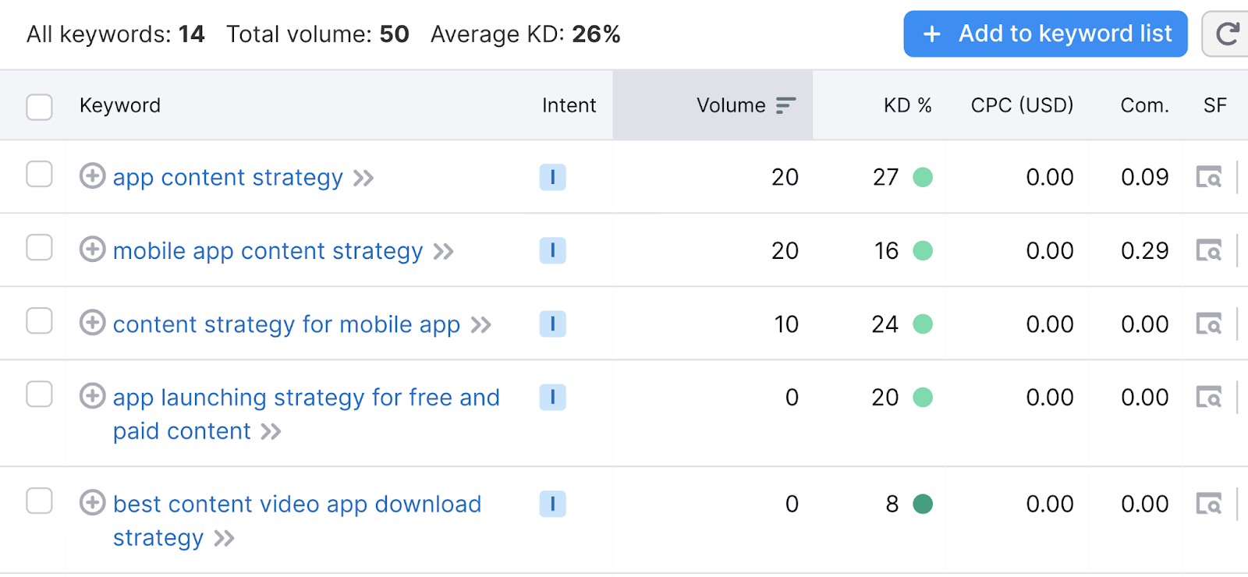
Task: Click plus icon next to app content strategy
Action: point(93,176)
